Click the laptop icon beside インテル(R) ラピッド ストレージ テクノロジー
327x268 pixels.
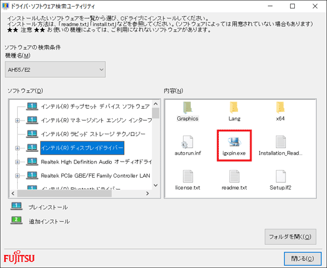32,134
